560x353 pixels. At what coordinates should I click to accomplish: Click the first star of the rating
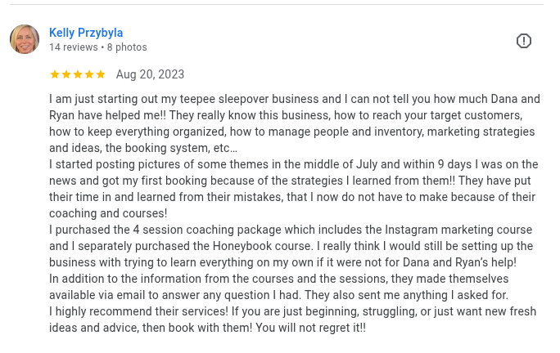[55, 74]
